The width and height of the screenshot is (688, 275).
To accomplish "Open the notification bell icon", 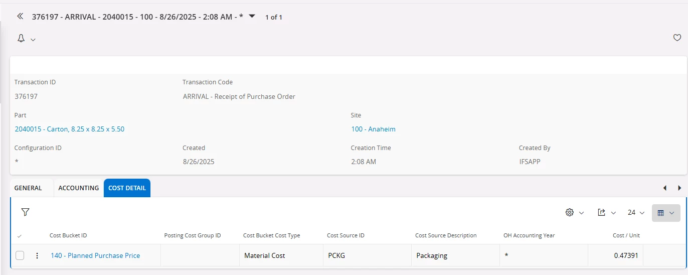I will click(21, 39).
